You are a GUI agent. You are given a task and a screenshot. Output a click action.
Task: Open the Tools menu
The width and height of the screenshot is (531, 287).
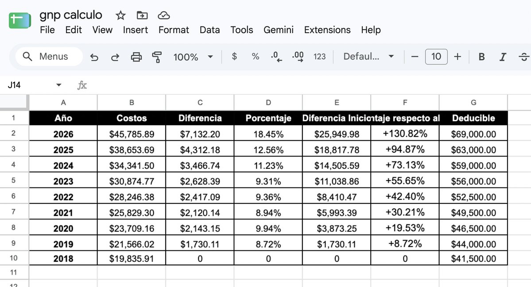tap(242, 30)
